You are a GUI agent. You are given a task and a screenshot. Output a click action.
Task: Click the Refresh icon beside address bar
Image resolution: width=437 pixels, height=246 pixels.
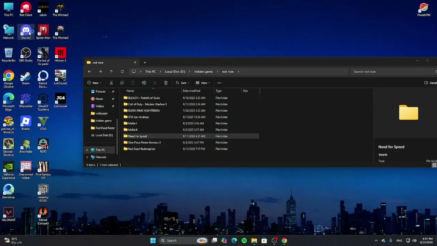pyautogui.click(x=122, y=71)
